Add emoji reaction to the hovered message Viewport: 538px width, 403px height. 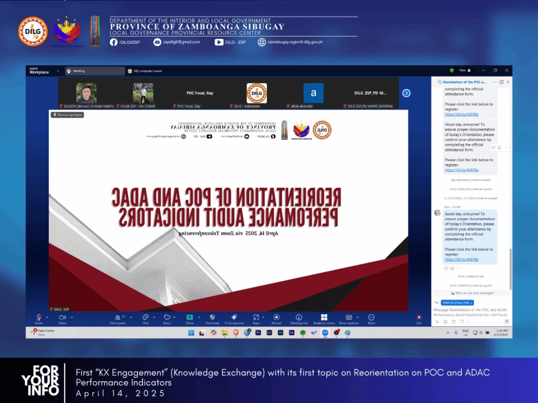pyautogui.click(x=499, y=147)
